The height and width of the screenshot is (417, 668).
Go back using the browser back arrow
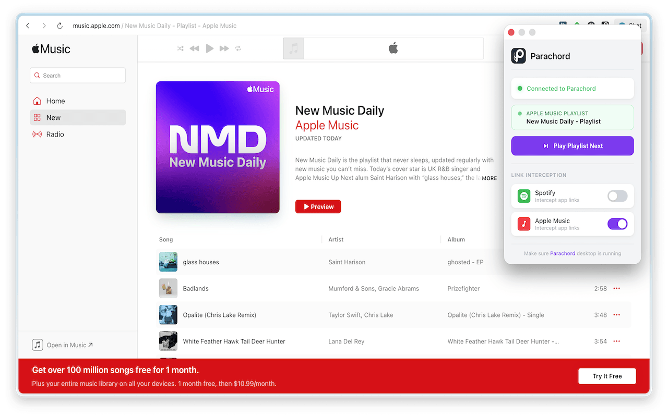[x=28, y=26]
